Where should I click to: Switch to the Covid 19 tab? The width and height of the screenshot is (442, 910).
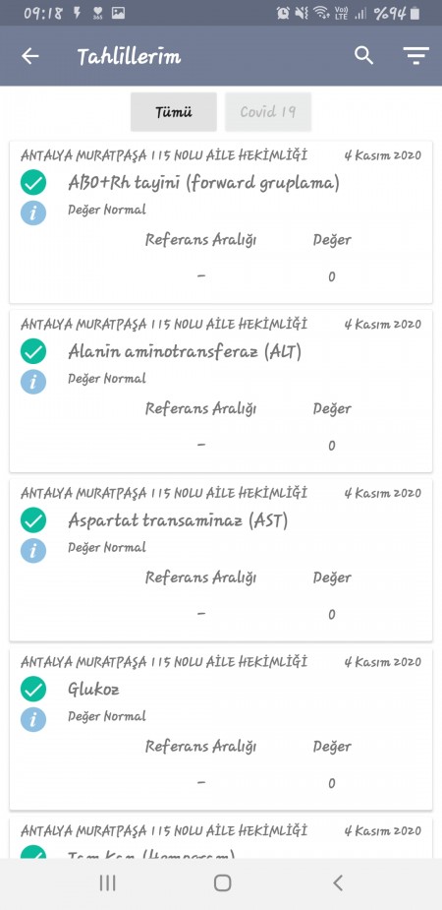click(x=268, y=112)
